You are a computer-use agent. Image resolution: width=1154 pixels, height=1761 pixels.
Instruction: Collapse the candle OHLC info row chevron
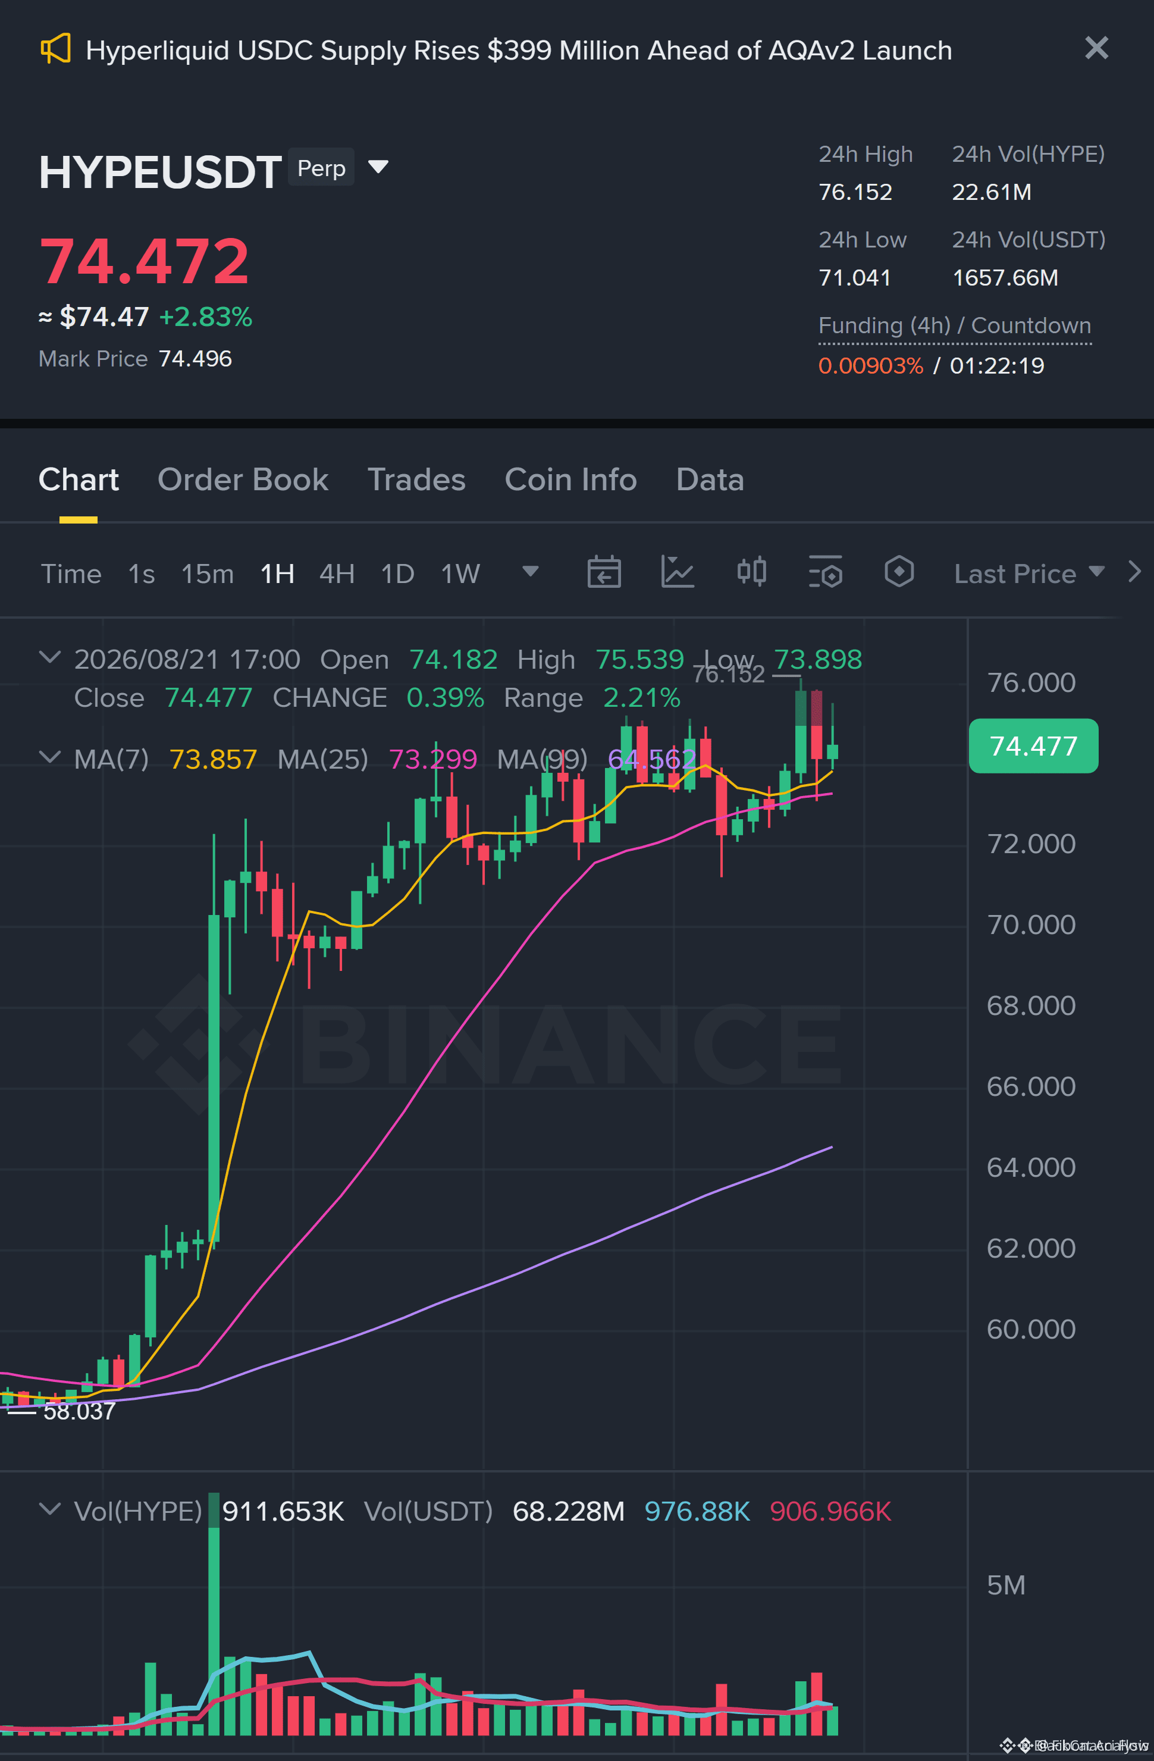coord(49,657)
